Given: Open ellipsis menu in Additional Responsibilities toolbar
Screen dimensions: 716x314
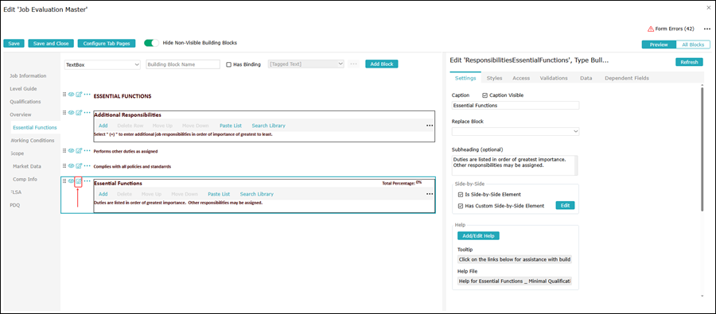Looking at the screenshot, I should pos(430,126).
